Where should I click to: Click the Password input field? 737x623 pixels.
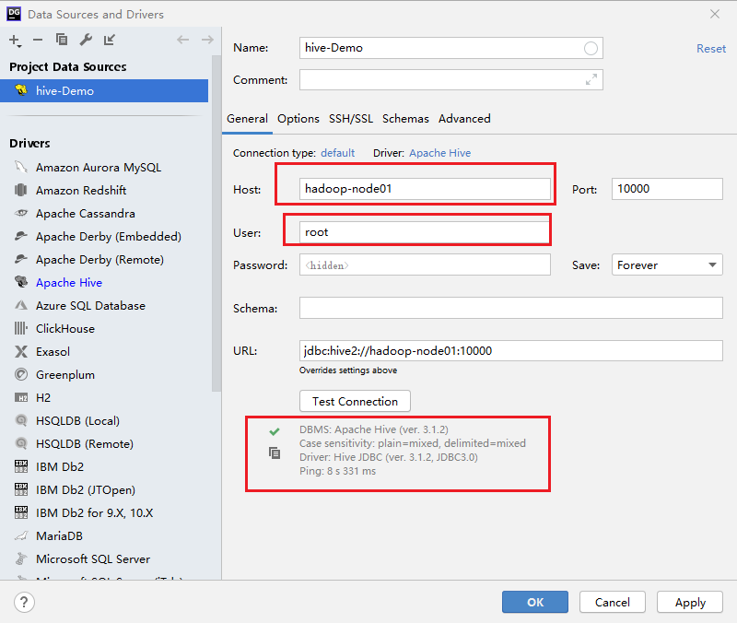coord(425,265)
